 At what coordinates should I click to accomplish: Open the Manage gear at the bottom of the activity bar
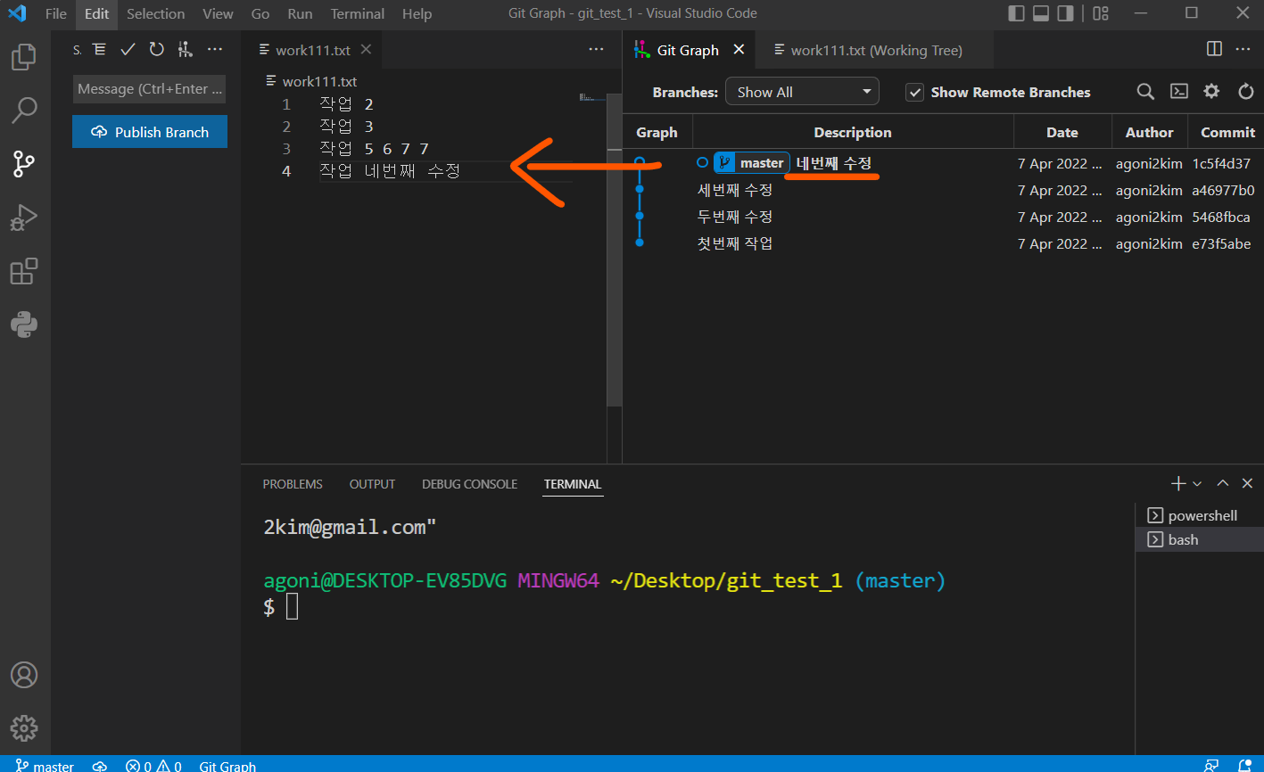24,727
